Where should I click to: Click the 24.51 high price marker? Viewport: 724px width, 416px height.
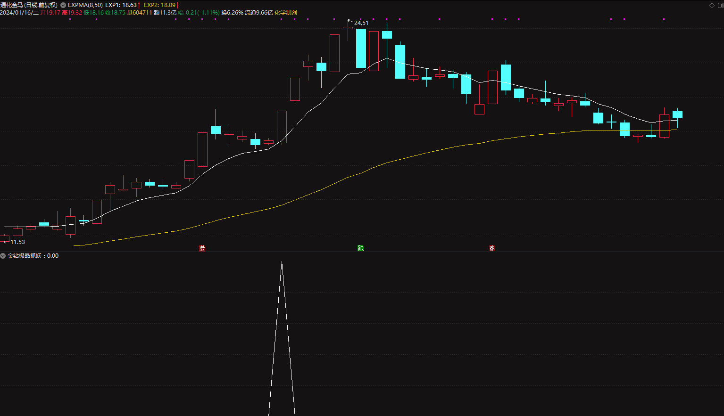point(361,23)
